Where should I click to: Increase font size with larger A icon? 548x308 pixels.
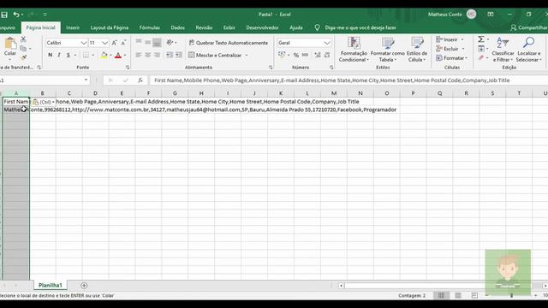pos(114,43)
